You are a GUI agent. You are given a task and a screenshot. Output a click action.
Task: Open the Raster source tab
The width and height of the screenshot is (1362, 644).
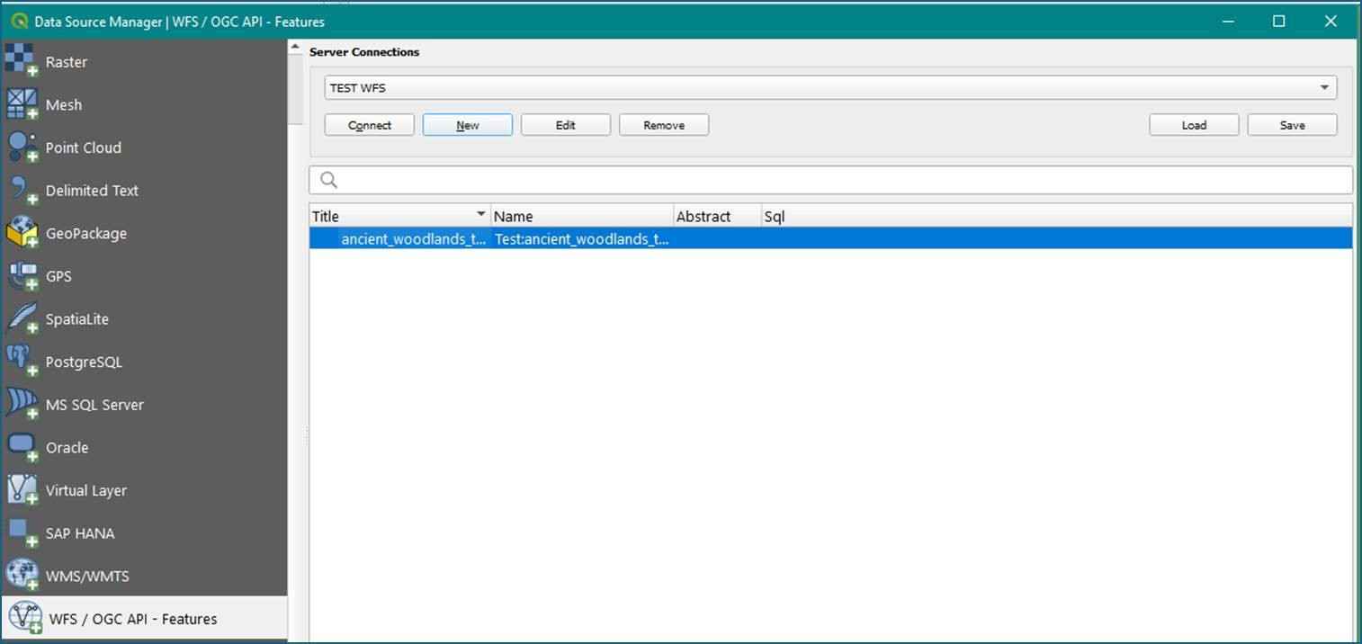(144, 62)
